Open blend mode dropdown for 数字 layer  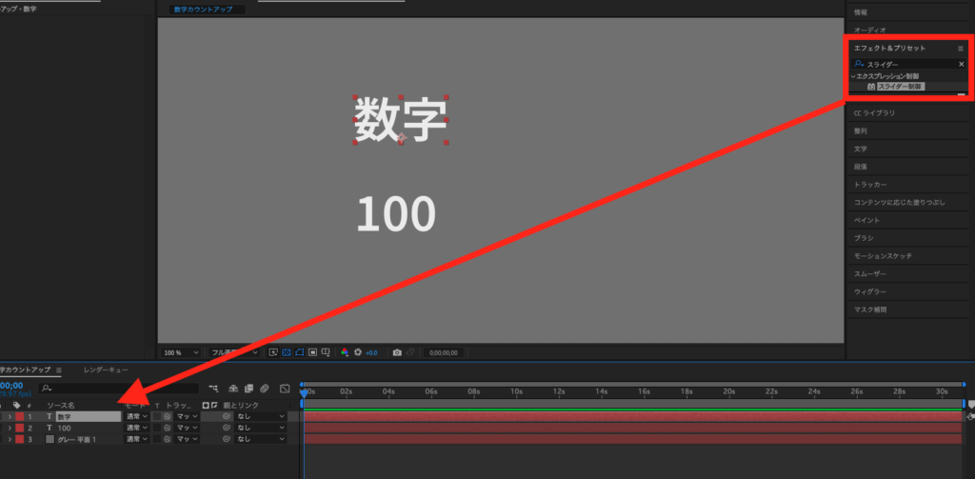[x=136, y=416]
